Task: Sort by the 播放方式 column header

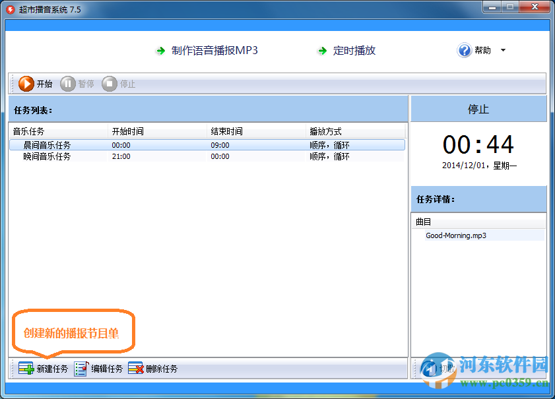Action: pos(355,131)
